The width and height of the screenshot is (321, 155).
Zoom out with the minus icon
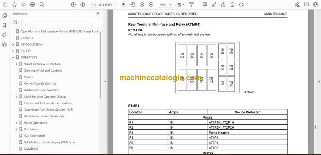coord(142,5)
